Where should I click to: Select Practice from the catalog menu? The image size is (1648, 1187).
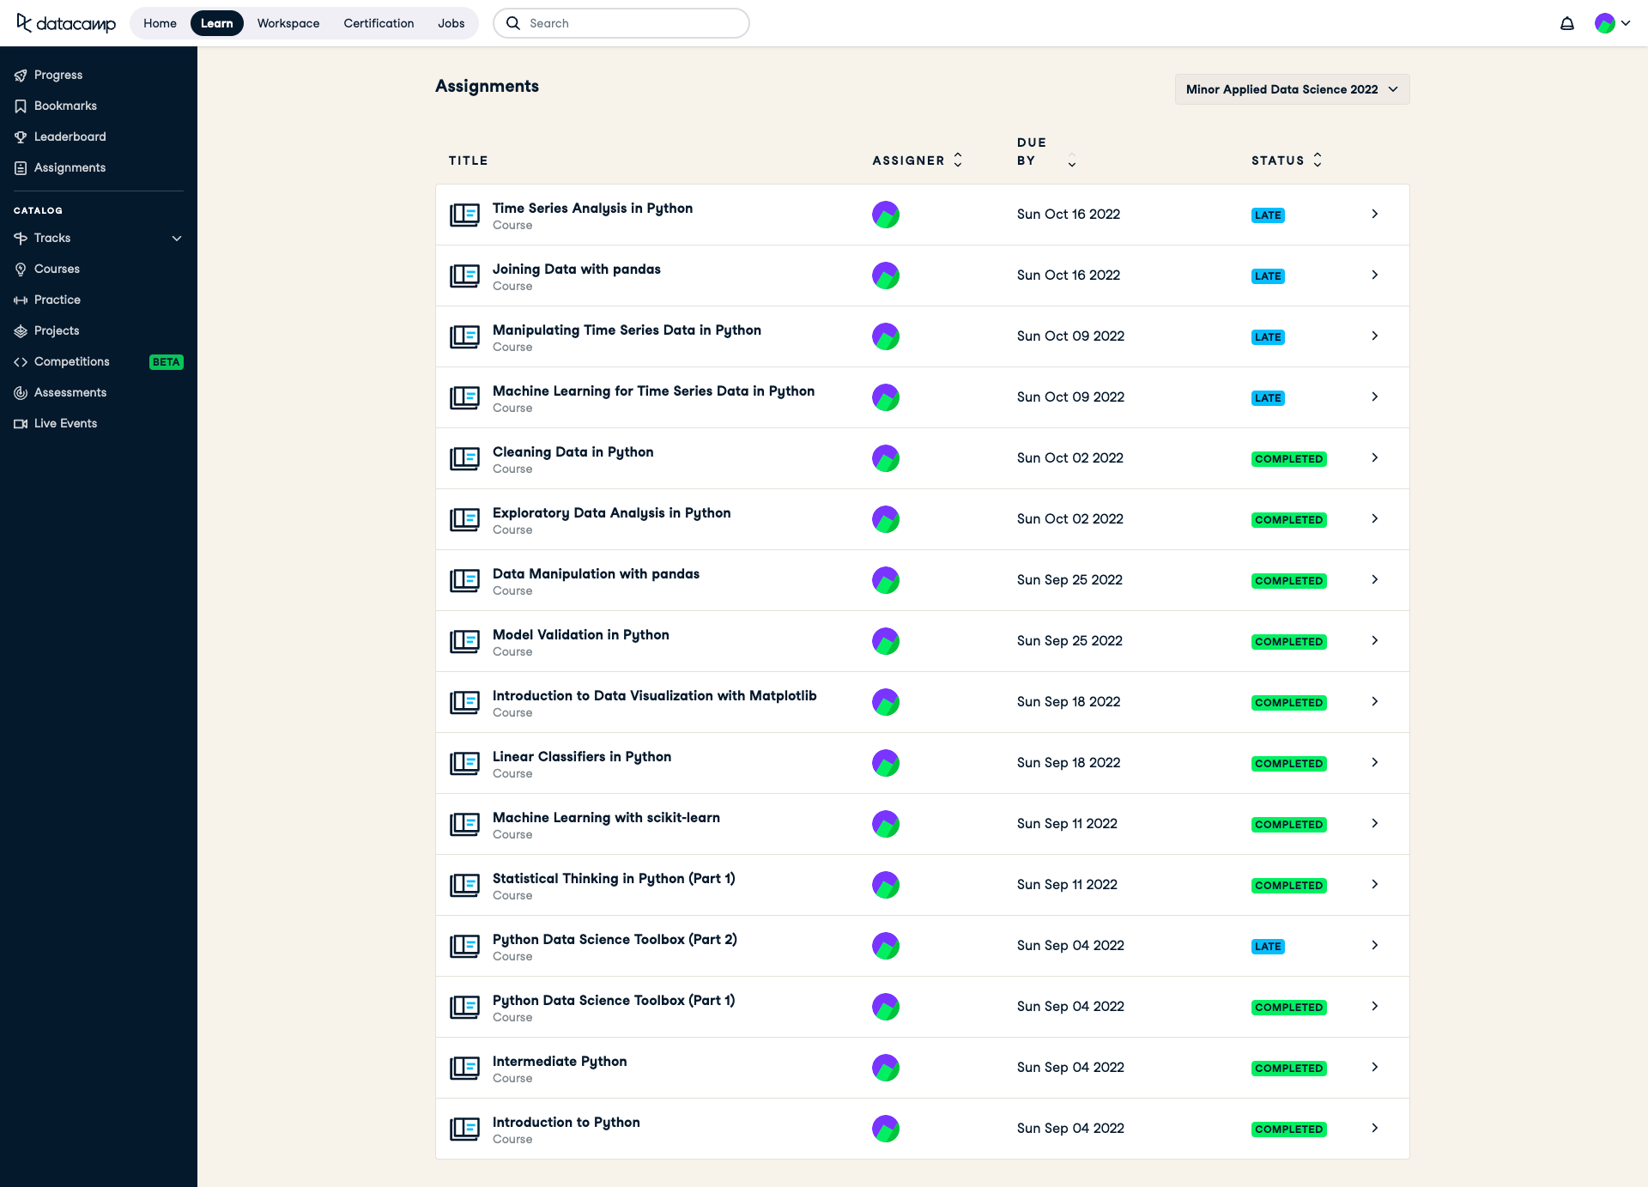click(x=57, y=300)
